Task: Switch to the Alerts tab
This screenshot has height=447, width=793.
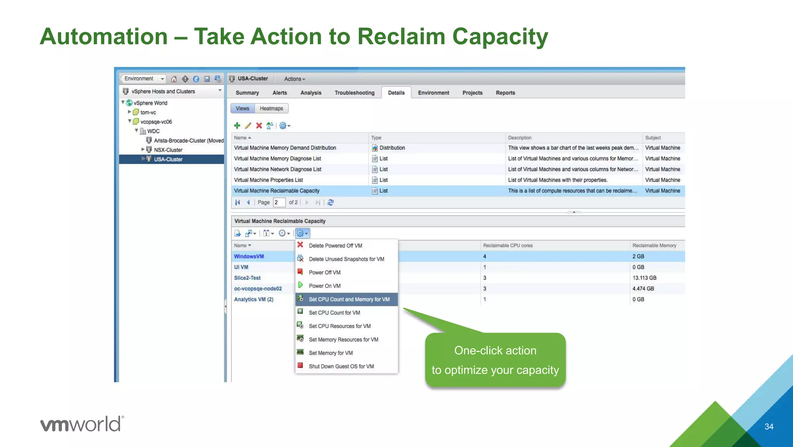Action: click(x=280, y=93)
